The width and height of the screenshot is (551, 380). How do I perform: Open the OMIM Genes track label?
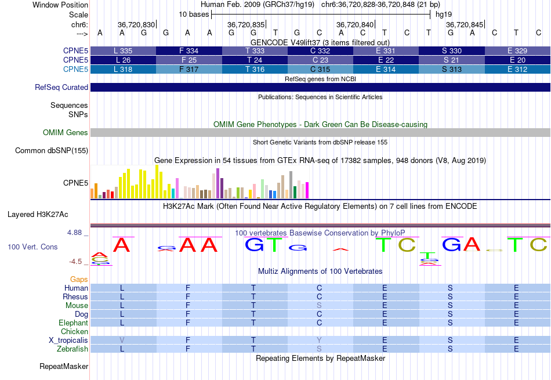coord(66,132)
